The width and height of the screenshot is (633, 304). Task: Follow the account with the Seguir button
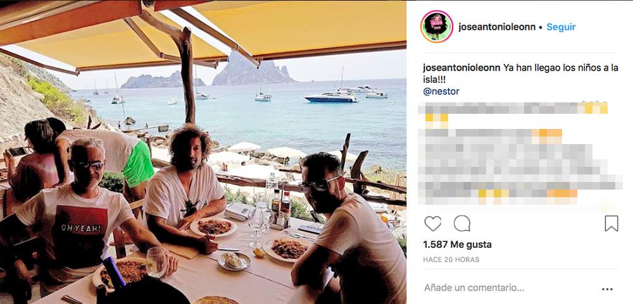point(561,27)
